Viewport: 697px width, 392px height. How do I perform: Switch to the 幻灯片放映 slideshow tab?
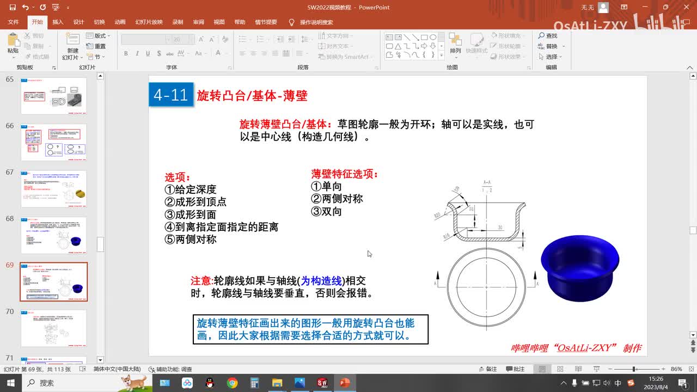149,22
